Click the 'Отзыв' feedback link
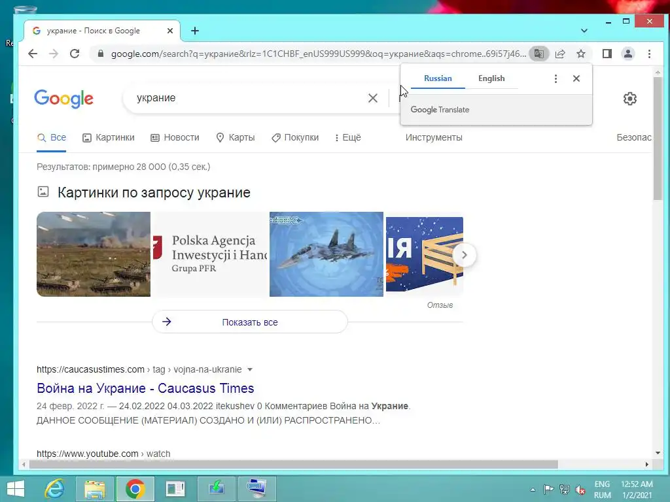 [440, 305]
